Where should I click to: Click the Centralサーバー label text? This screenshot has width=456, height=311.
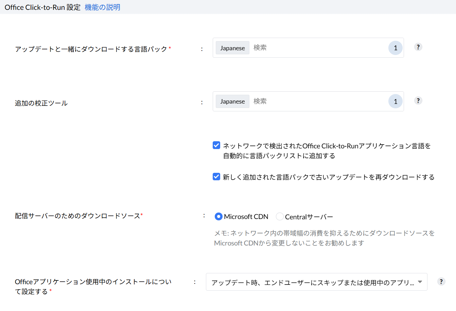(x=309, y=217)
